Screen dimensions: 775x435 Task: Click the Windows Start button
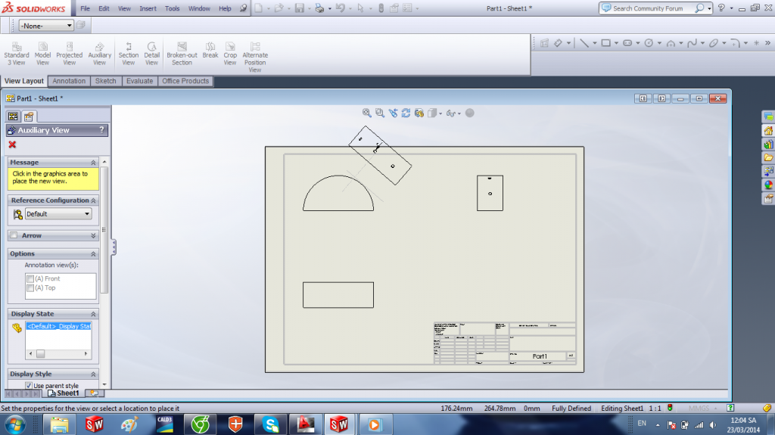(15, 424)
